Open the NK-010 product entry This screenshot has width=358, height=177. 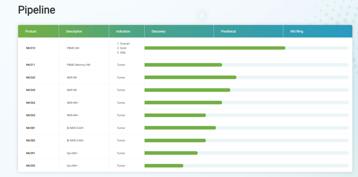[30, 48]
